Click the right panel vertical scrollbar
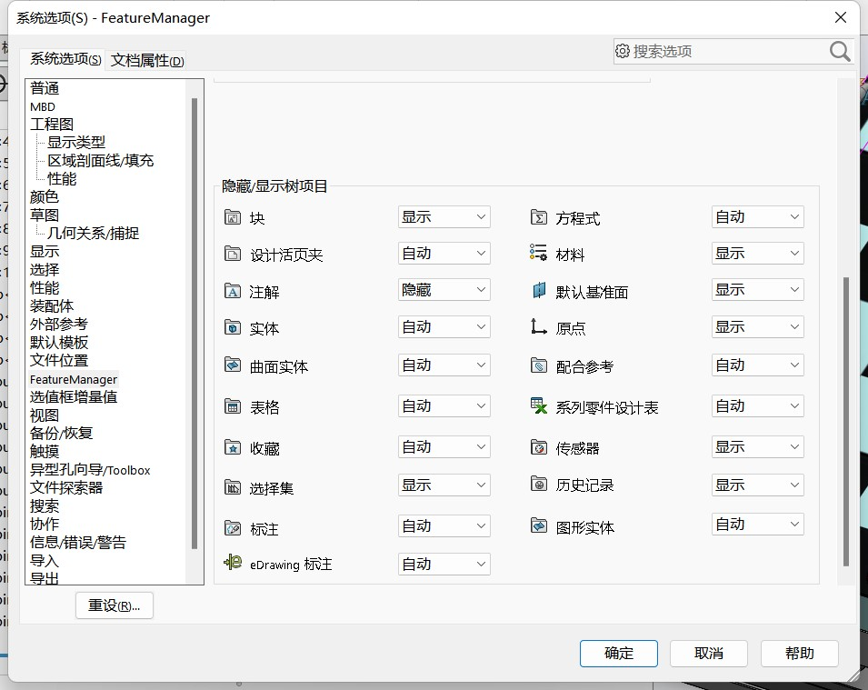The width and height of the screenshot is (868, 690). click(847, 418)
